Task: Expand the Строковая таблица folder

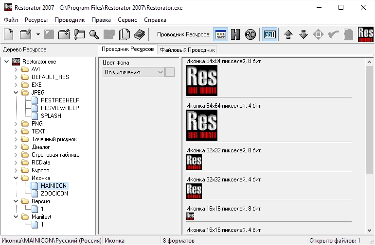Action: (x=16, y=155)
